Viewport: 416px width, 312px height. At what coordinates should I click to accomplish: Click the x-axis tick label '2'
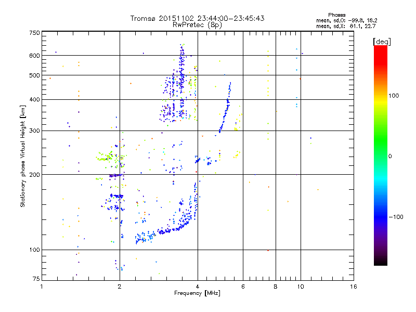(120, 287)
